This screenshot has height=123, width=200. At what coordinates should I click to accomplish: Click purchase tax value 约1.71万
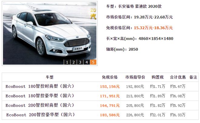(x=158, y=87)
